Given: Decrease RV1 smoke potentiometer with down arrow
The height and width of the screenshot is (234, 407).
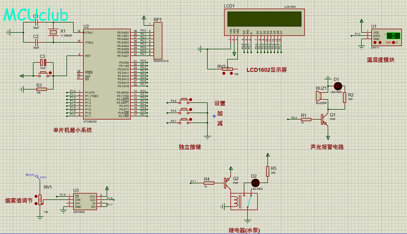Looking at the screenshot, I should pyautogui.click(x=36, y=204).
